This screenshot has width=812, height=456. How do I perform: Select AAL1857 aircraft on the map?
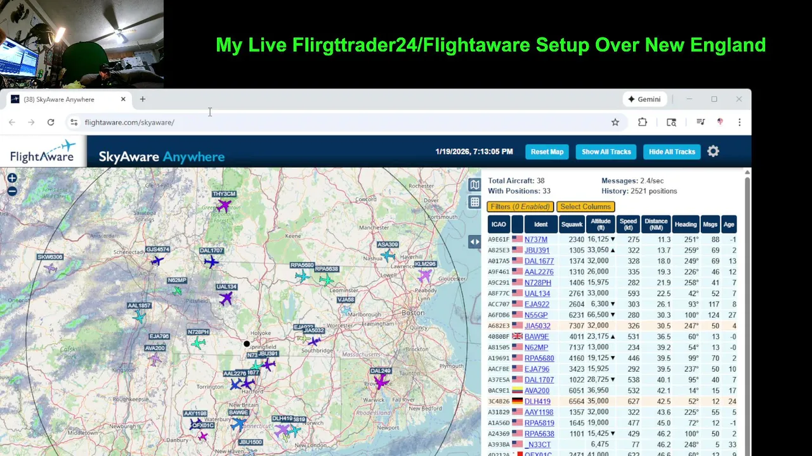pos(139,317)
